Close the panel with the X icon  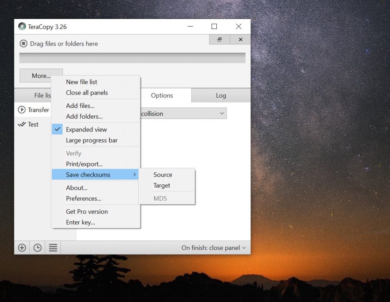pos(240,39)
